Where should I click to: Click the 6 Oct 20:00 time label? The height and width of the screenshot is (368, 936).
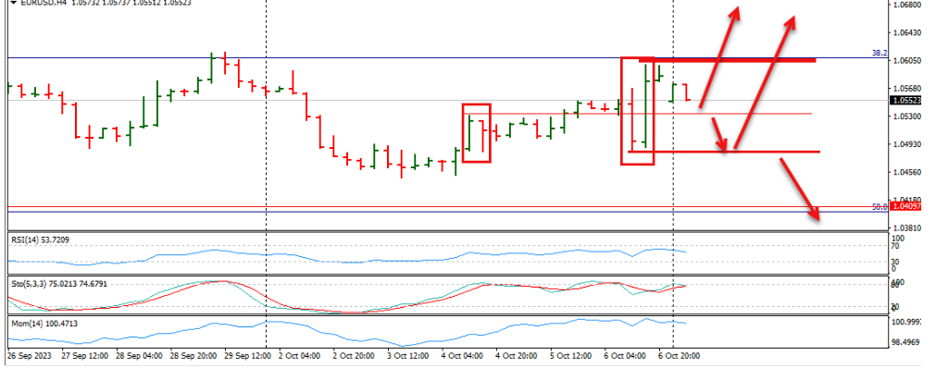(x=679, y=356)
